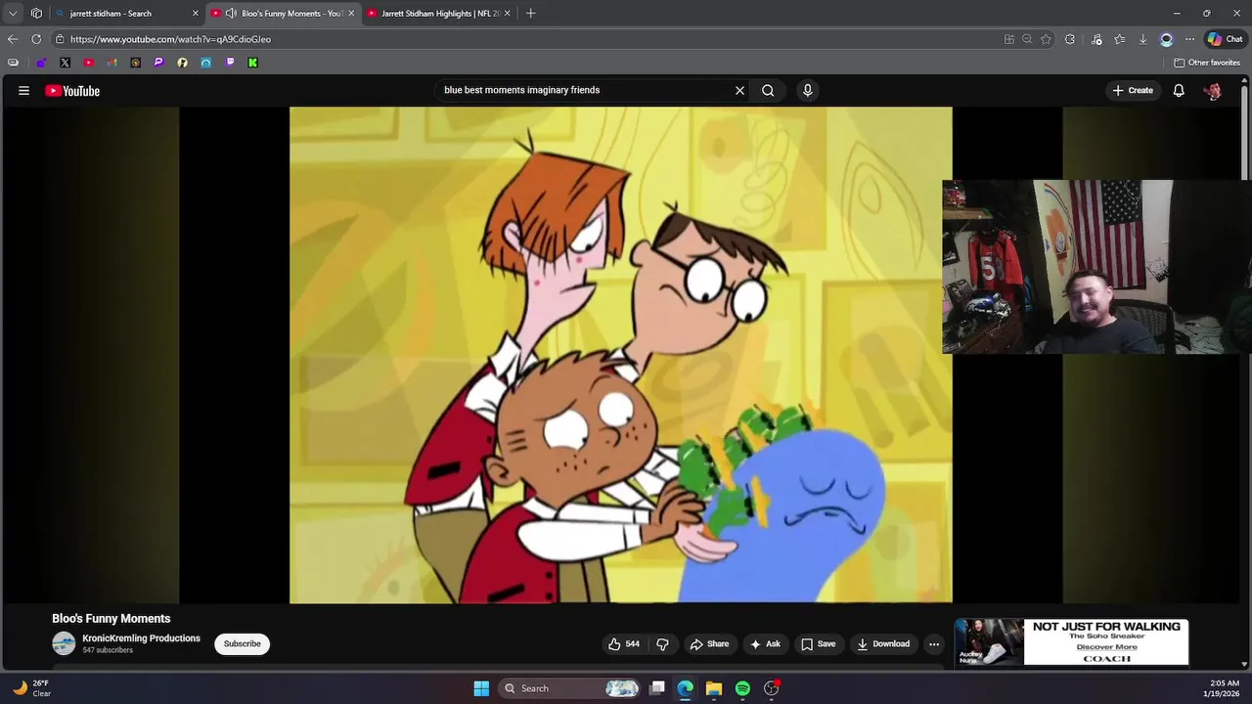Click the Ask button under video

point(764,643)
